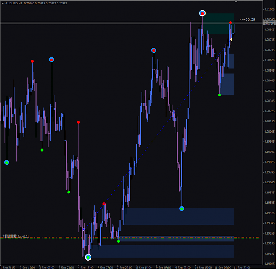This screenshot has width=276, height=269.
Task: Select the small blue rectangle near 0.70465
Action: coord(227,84)
